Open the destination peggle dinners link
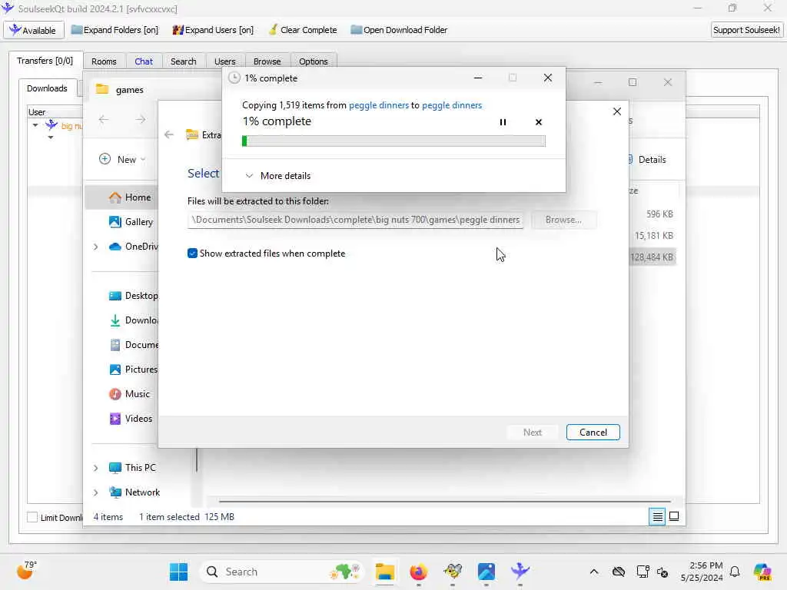The width and height of the screenshot is (787, 590). pos(452,104)
